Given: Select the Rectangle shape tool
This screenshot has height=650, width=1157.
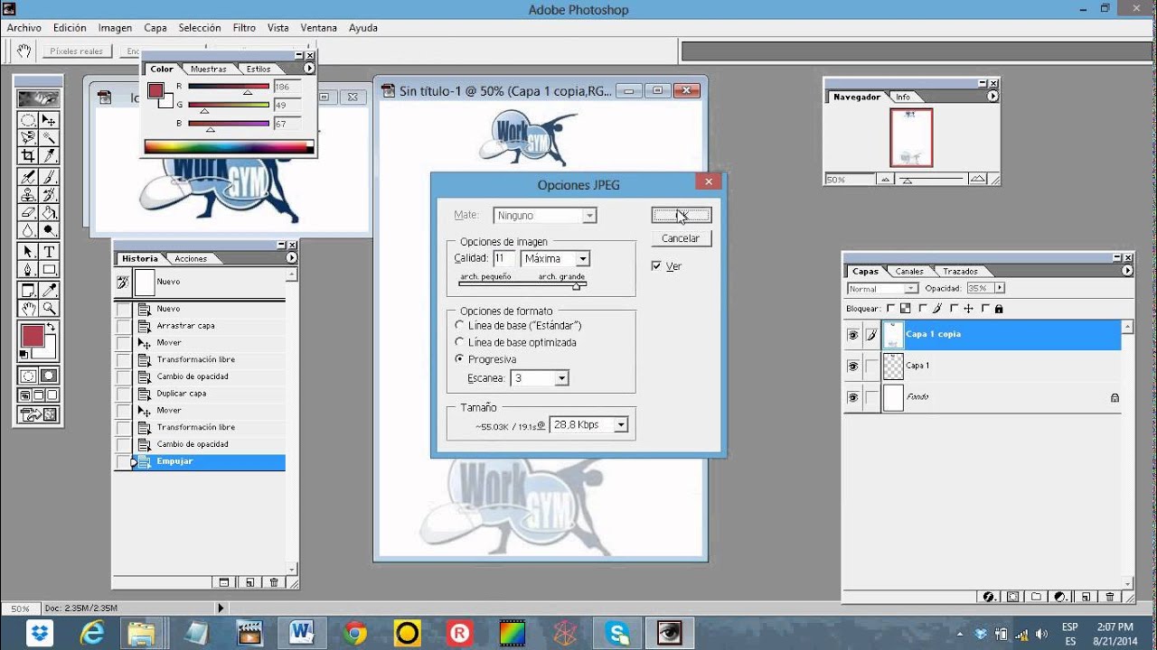Looking at the screenshot, I should [49, 269].
